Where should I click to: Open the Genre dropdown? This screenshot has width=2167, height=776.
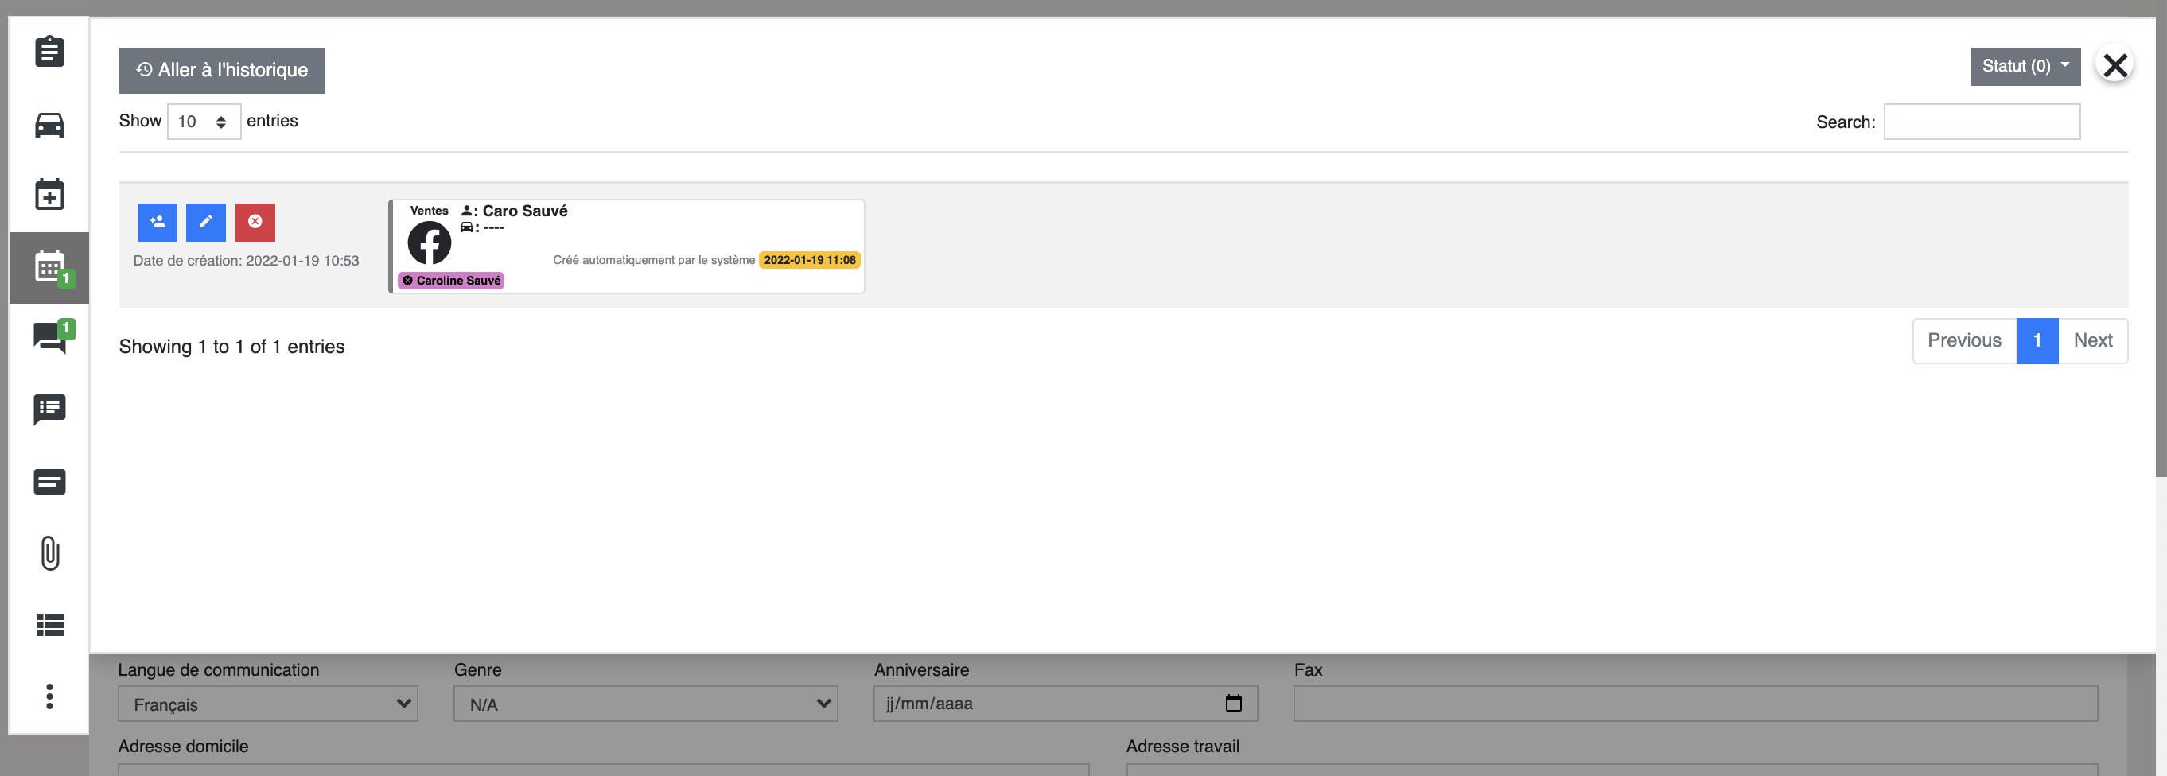646,704
